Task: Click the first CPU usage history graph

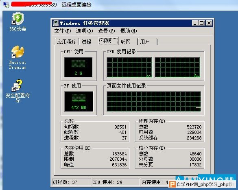Action: pyautogui.click(x=129, y=68)
